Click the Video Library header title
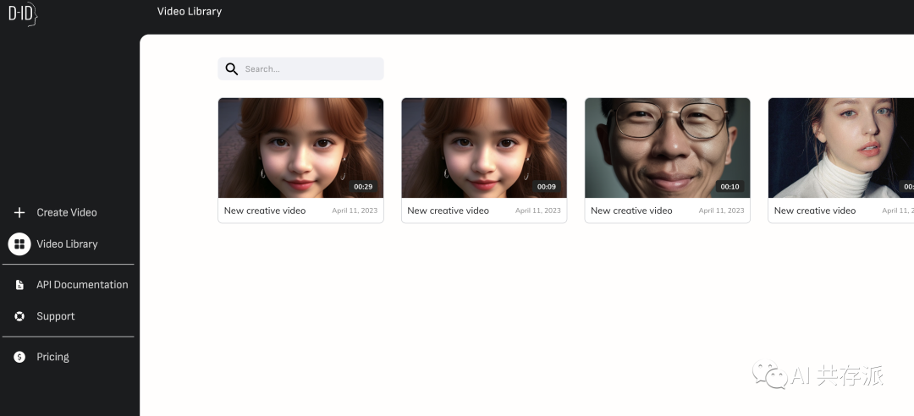The height and width of the screenshot is (416, 914). tap(190, 12)
